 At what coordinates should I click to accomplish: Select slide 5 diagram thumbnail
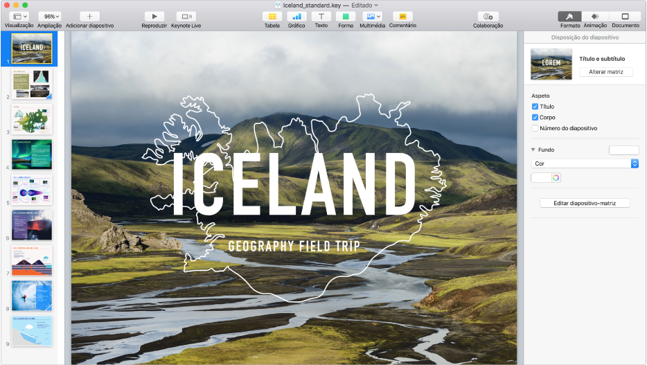[x=32, y=190]
